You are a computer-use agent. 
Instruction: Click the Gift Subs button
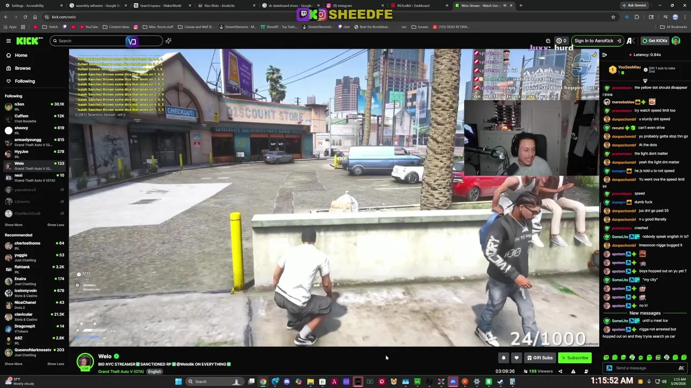click(x=540, y=358)
